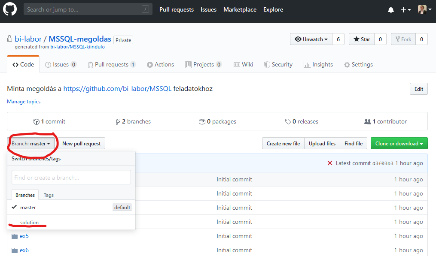Switch to the repository Issues tab
Screen dimensions: 436x256
(x=61, y=64)
